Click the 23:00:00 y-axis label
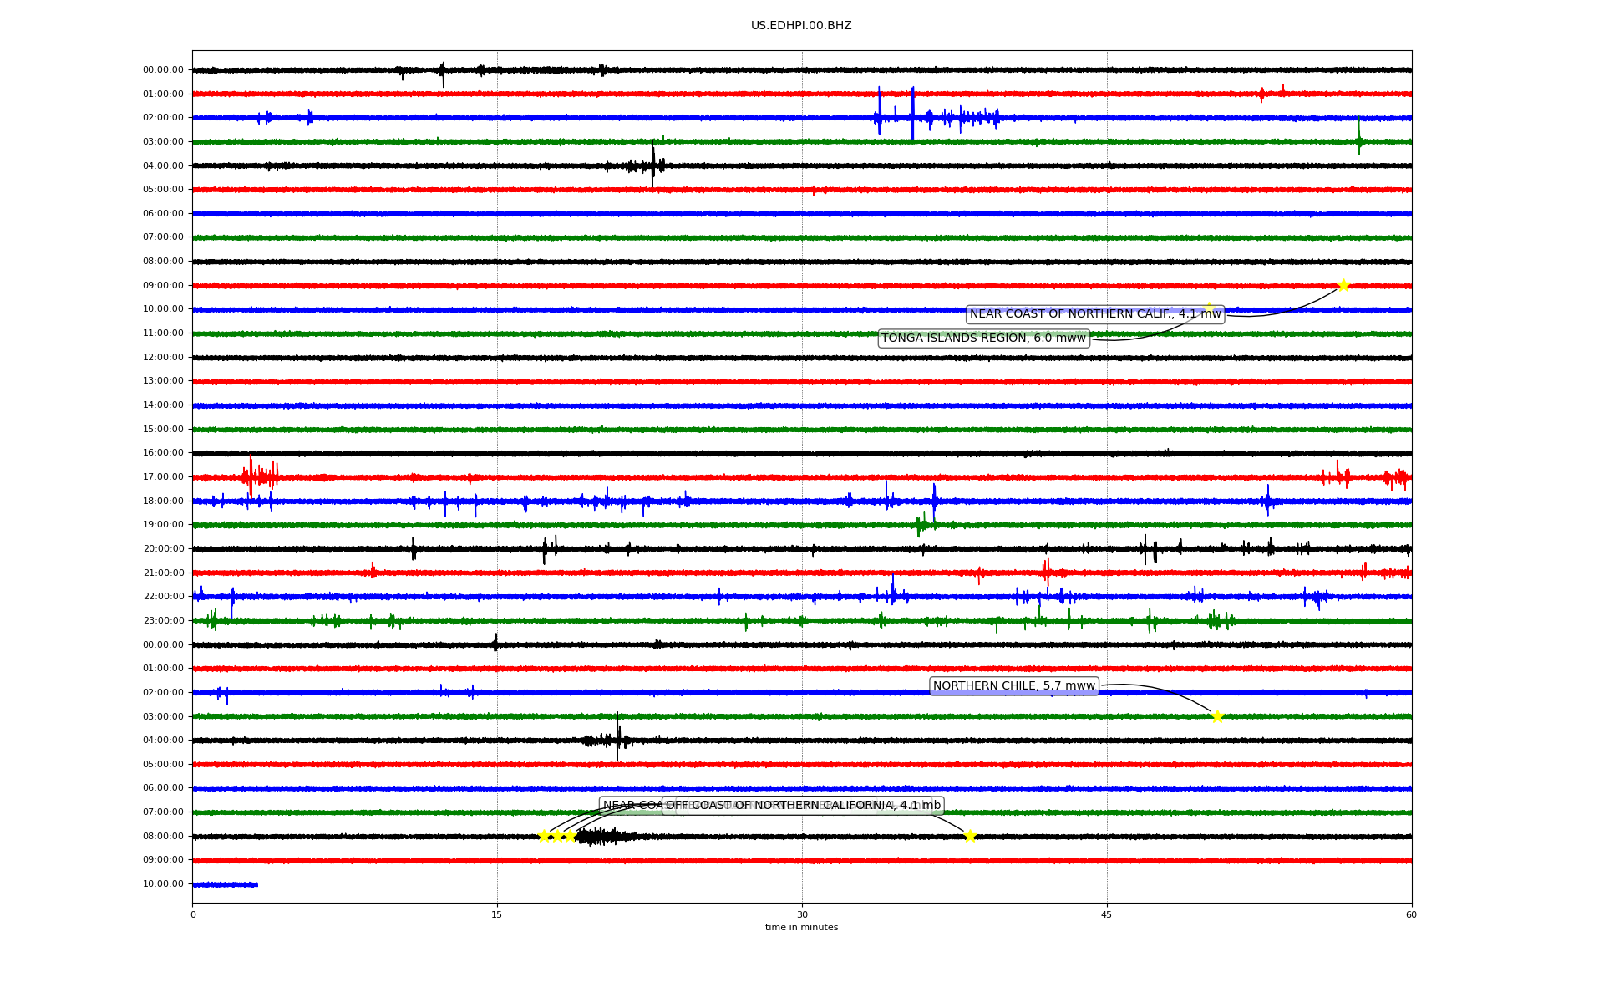 tap(163, 621)
